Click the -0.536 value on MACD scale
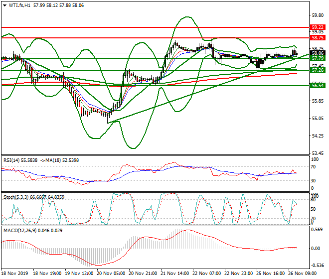The image size is (329, 279). [317, 266]
